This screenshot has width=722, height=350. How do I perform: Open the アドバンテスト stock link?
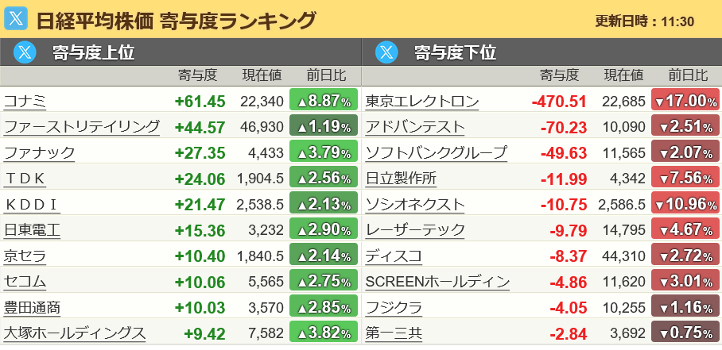pyautogui.click(x=415, y=126)
